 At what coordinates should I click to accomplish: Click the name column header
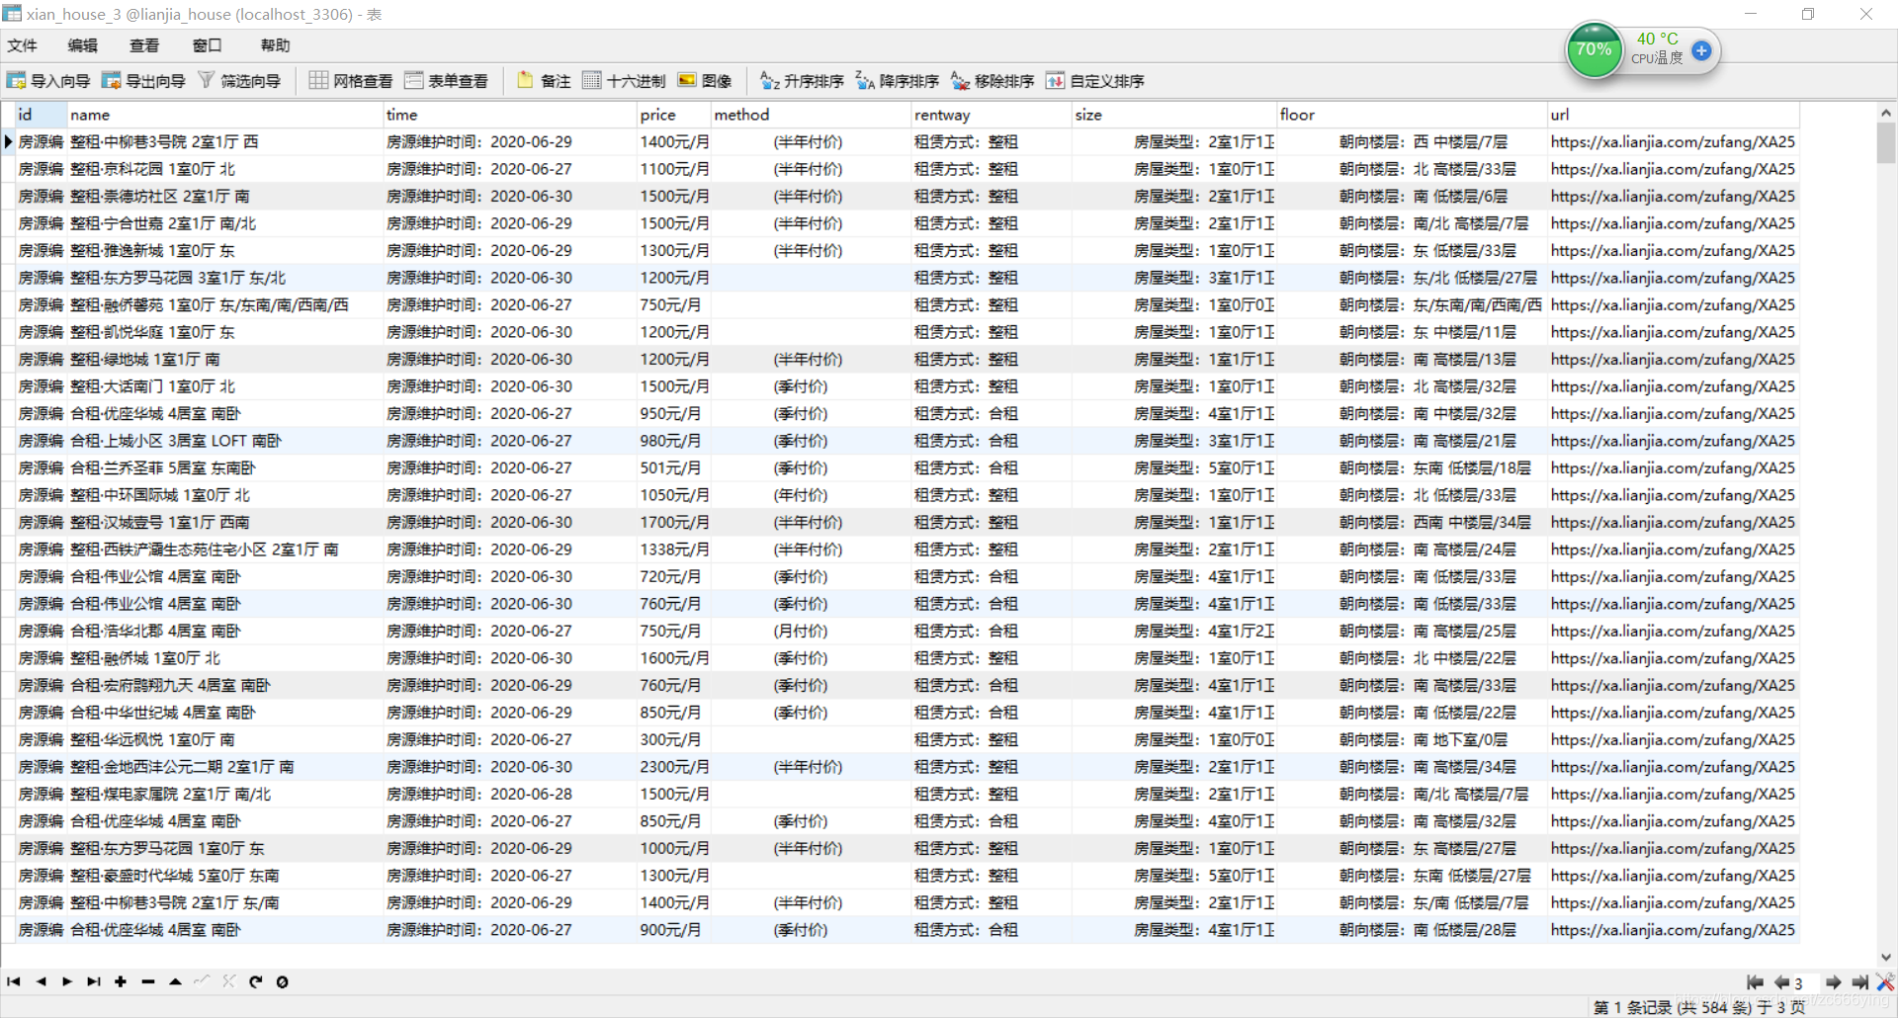tap(225, 115)
